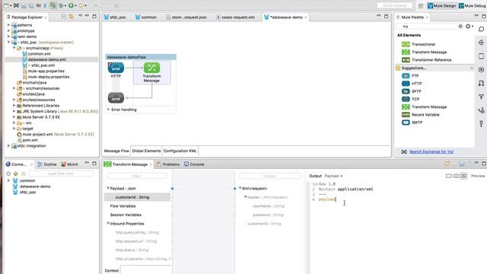The image size is (487, 274).
Task: Click the Mule Palette search field
Action: click(x=429, y=27)
